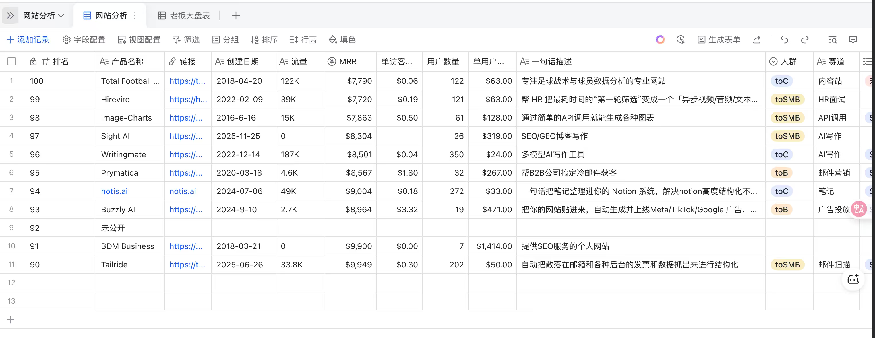
Task: Click the redo arrow icon
Action: coord(805,40)
